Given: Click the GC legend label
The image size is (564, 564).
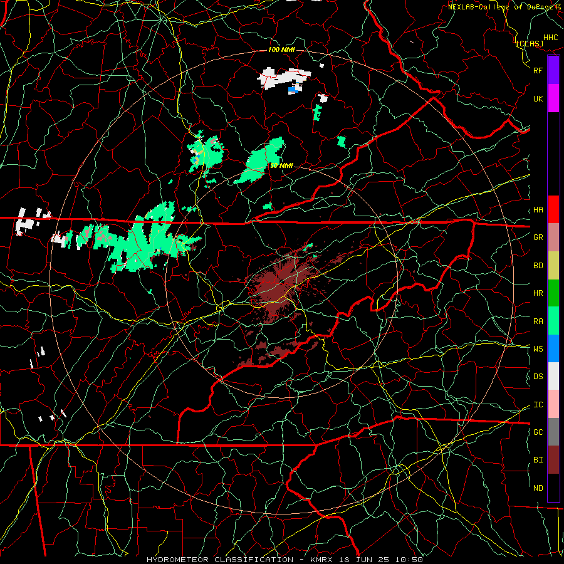Looking at the screenshot, I should (x=538, y=432).
